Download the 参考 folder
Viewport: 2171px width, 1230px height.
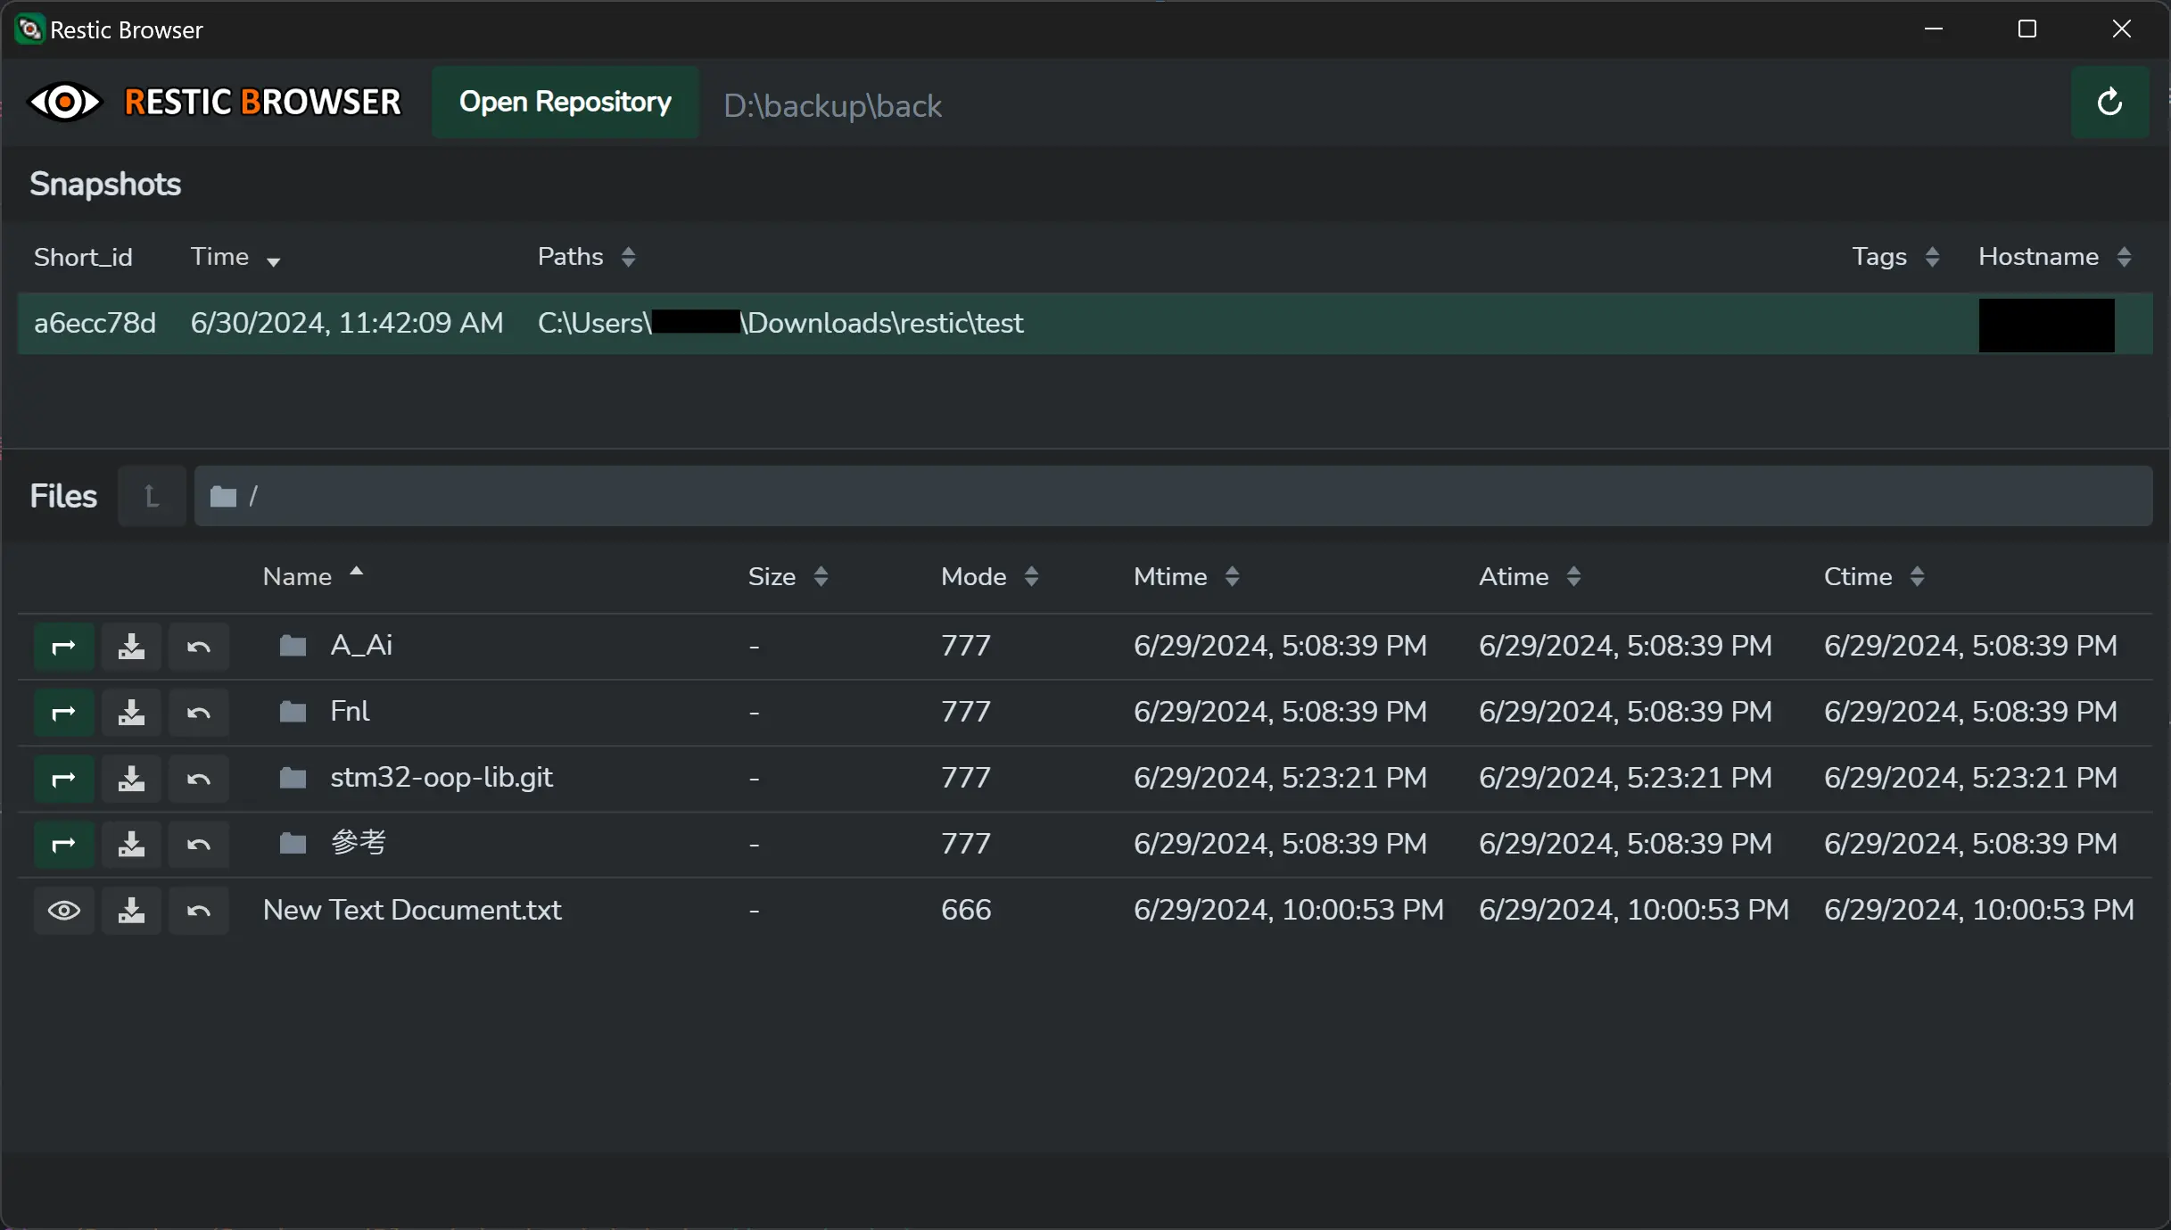click(131, 845)
